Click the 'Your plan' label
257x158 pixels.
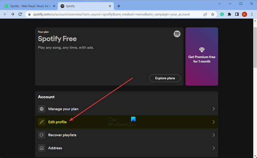(43, 32)
